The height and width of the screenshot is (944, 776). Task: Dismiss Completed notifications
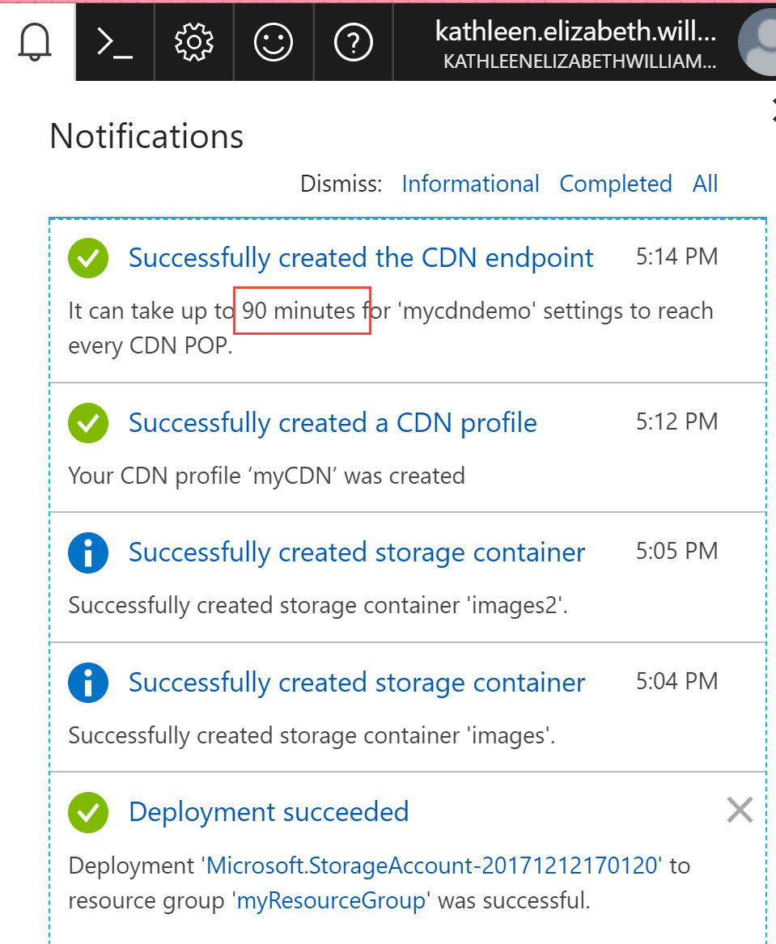[615, 184]
